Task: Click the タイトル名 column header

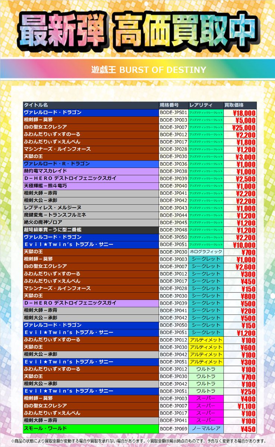Action: 91,105
